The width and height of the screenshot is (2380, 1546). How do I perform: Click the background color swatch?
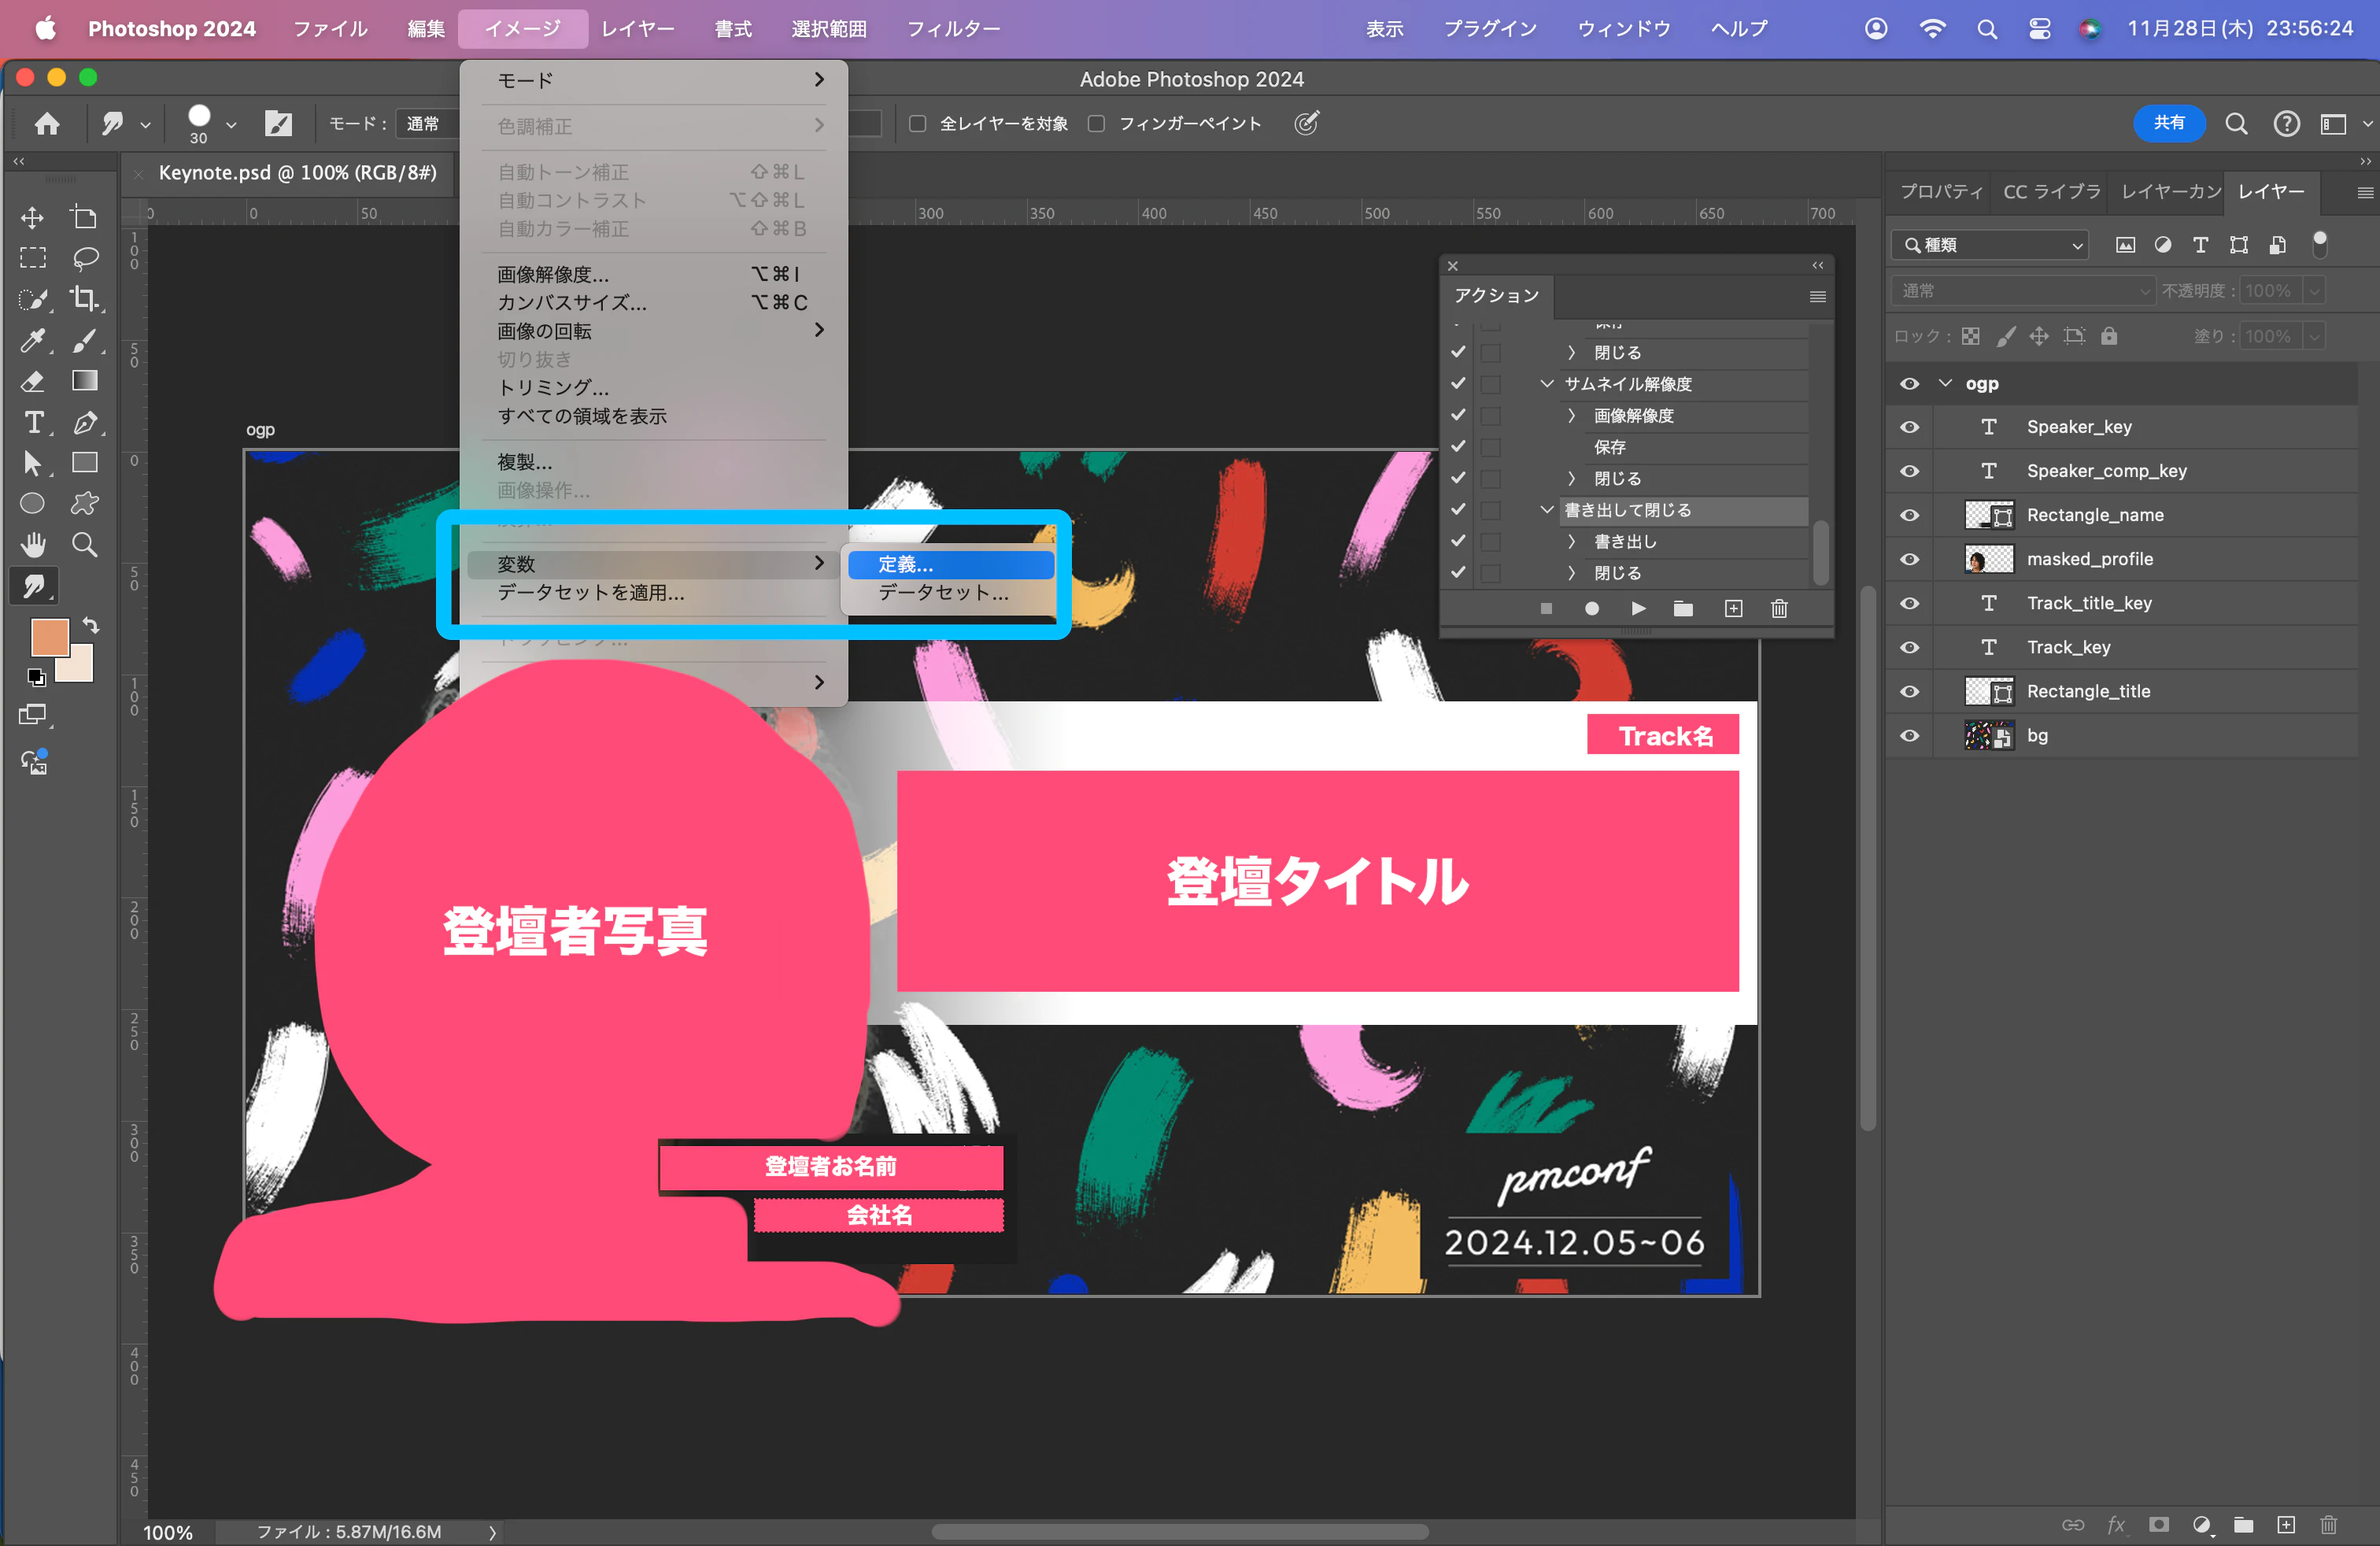pyautogui.click(x=79, y=668)
